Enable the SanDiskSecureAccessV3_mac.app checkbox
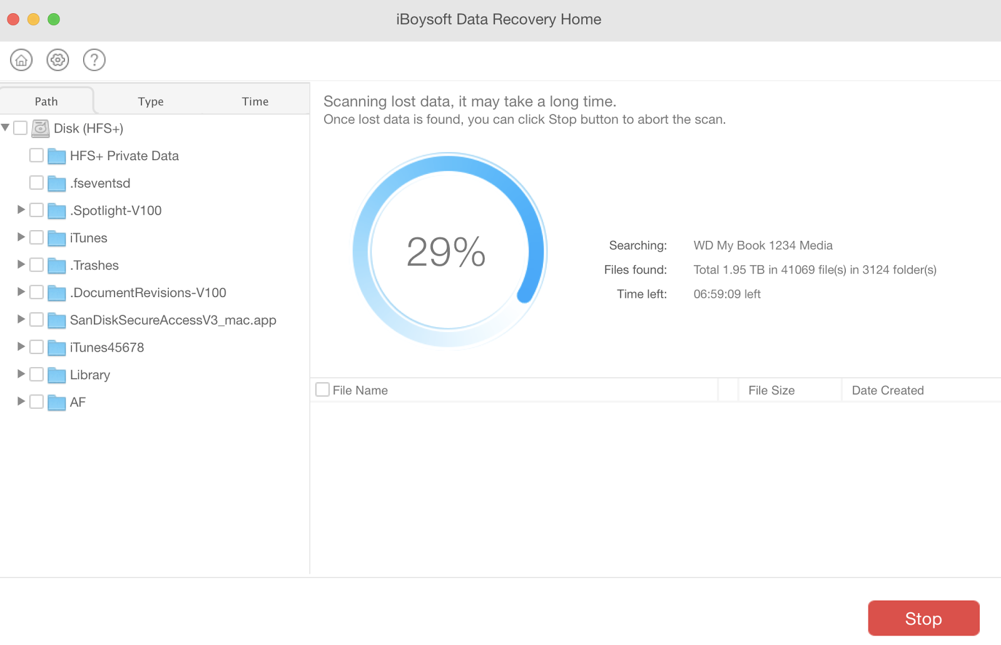1001x645 pixels. pos(36,320)
